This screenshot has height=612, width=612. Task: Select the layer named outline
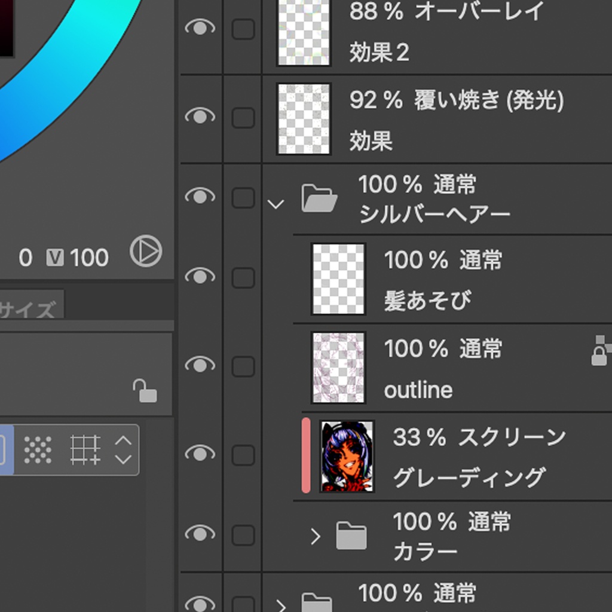coord(418,390)
